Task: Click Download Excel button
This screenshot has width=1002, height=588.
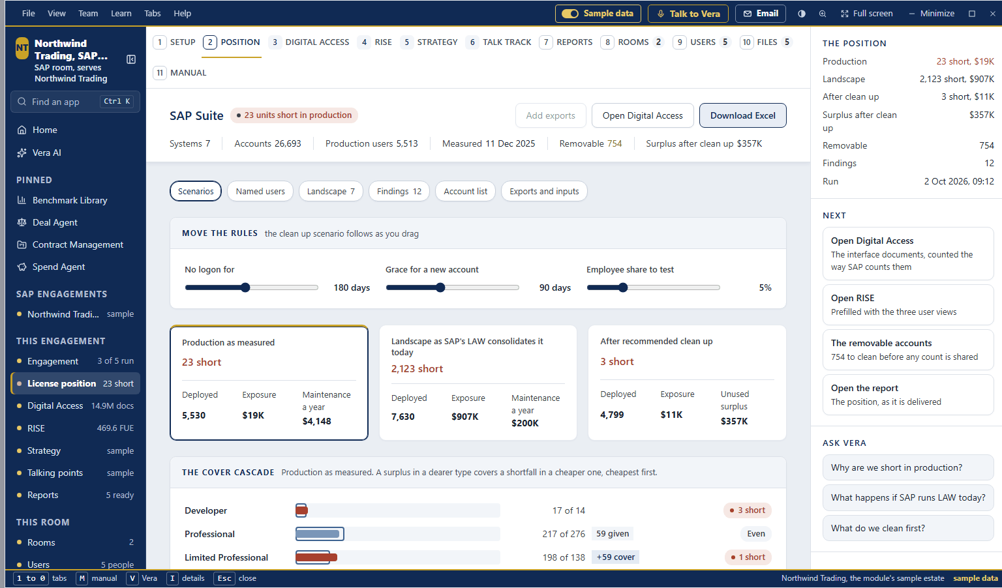Action: click(743, 115)
